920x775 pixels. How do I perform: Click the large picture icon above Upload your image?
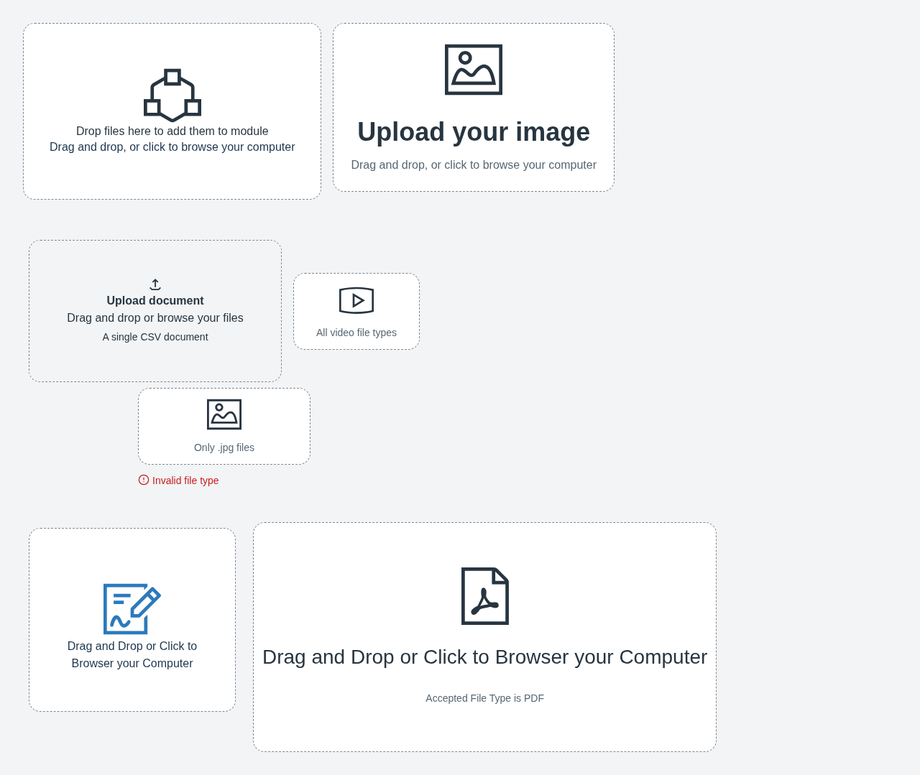(474, 70)
